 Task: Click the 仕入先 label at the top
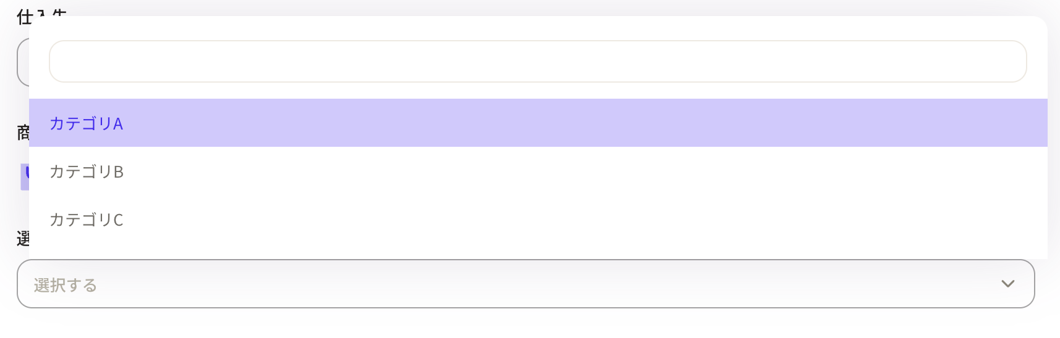(41, 14)
